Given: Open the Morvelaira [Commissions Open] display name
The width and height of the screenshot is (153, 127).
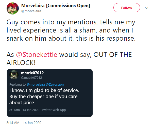Looking at the screenshot, I should [x=56, y=6].
